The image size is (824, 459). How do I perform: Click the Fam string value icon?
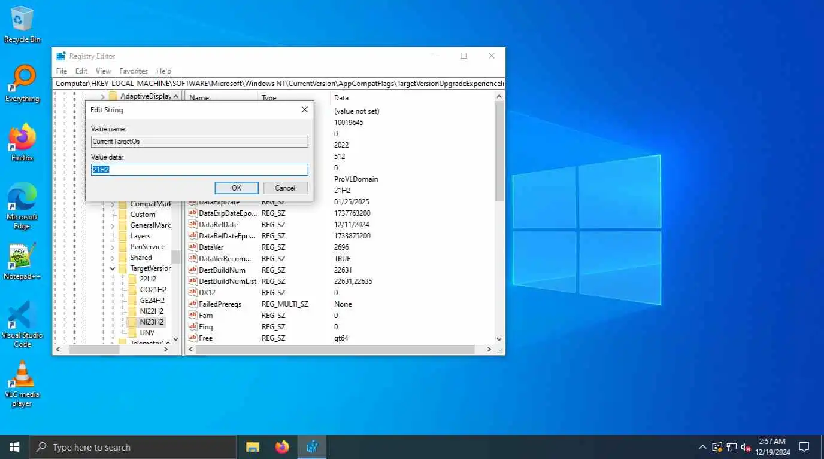[193, 315]
